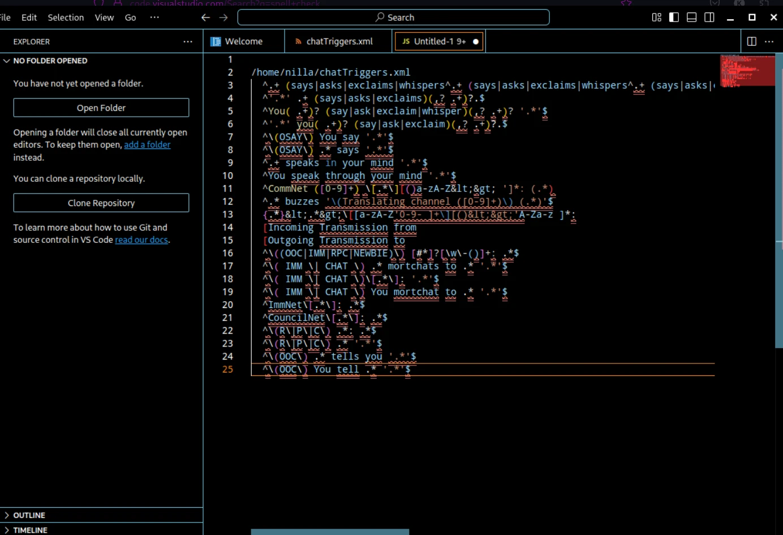Click the Search command center field
Image resolution: width=783 pixels, height=535 pixels.
click(394, 18)
